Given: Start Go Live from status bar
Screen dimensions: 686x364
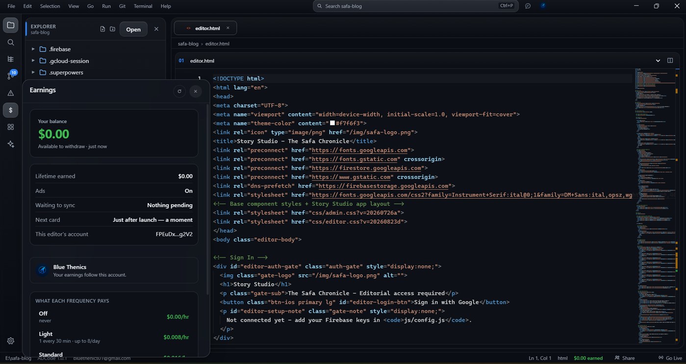Looking at the screenshot, I should pos(670,358).
